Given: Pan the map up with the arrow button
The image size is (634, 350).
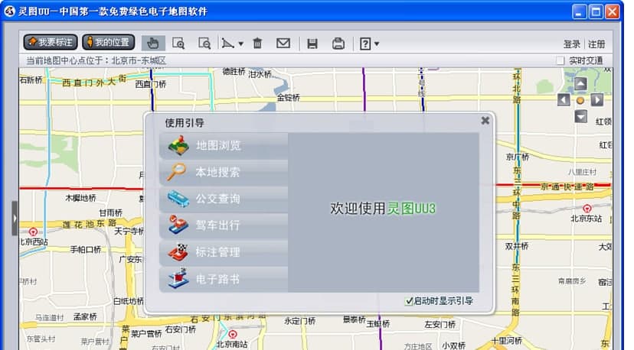Looking at the screenshot, I should point(580,84).
